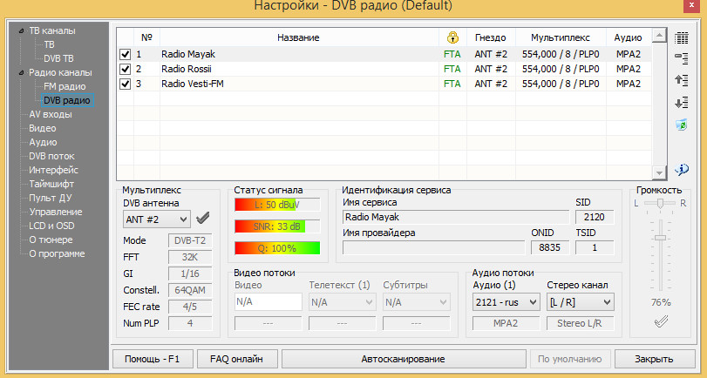Click the recycle bin icon
Image resolution: width=707 pixels, height=378 pixels.
point(682,125)
